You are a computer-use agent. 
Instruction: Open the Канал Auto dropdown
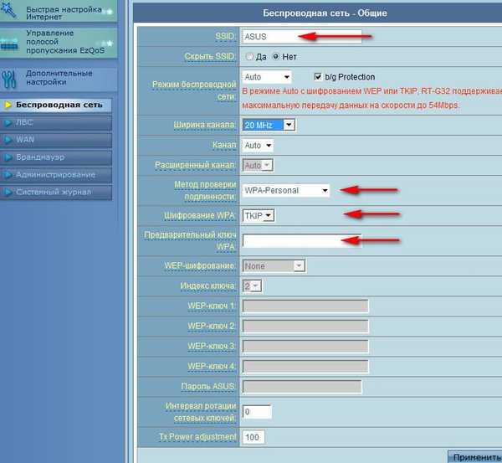tap(258, 146)
